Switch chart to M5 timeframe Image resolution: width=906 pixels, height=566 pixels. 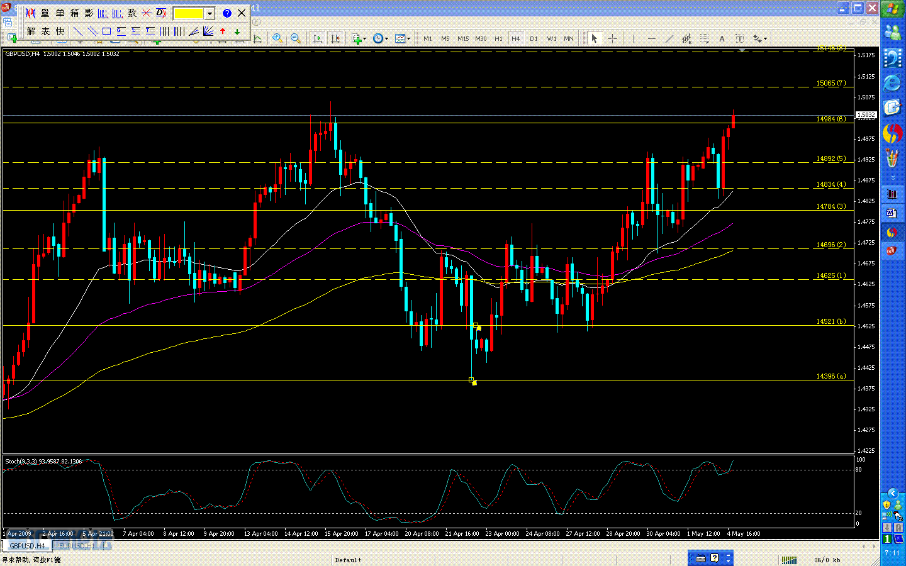445,38
